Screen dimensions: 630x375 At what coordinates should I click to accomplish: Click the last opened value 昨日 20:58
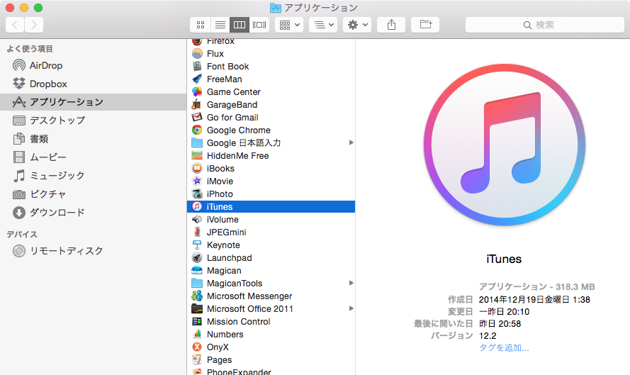pos(500,323)
